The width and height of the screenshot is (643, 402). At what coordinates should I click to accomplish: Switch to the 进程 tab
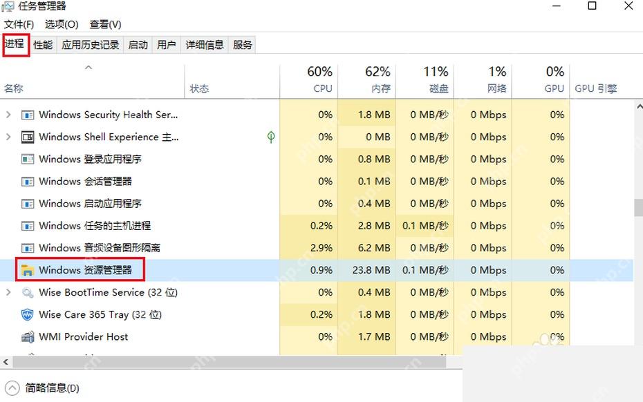coord(15,44)
